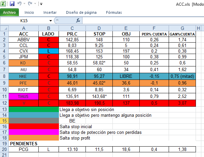This screenshot has width=204, height=157.
Task: Click the GAN%CUENTA header cell
Action: [182, 34]
